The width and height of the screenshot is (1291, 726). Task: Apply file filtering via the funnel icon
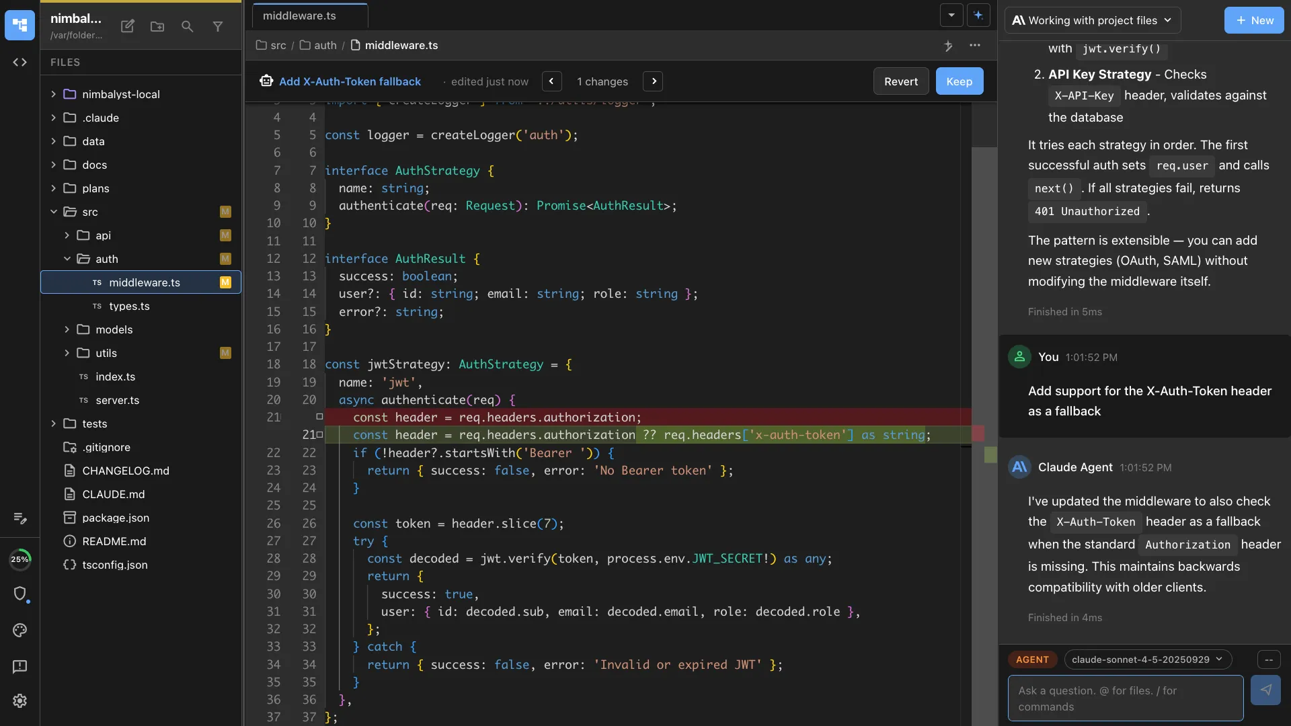(x=219, y=27)
